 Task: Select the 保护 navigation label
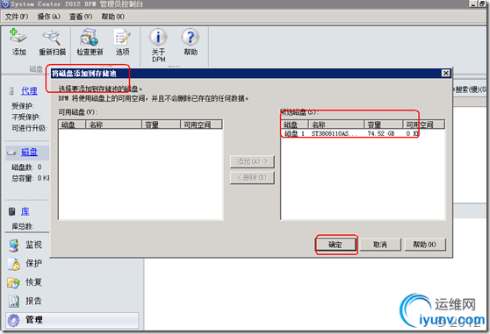pos(33,264)
